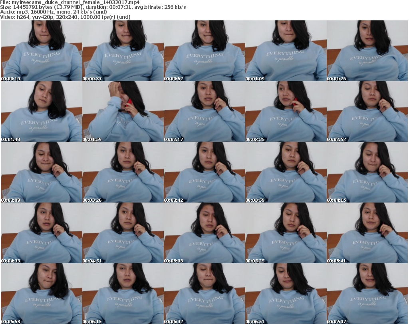Click the frame at 00:05:08
Image resolution: width=409 pixels, height=324 pixels.
(x=204, y=233)
